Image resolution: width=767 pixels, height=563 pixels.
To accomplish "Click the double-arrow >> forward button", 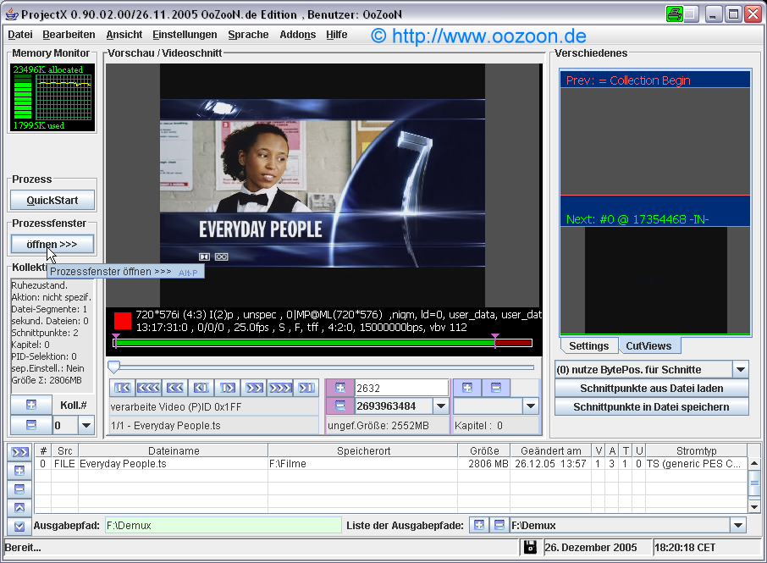I will 254,388.
